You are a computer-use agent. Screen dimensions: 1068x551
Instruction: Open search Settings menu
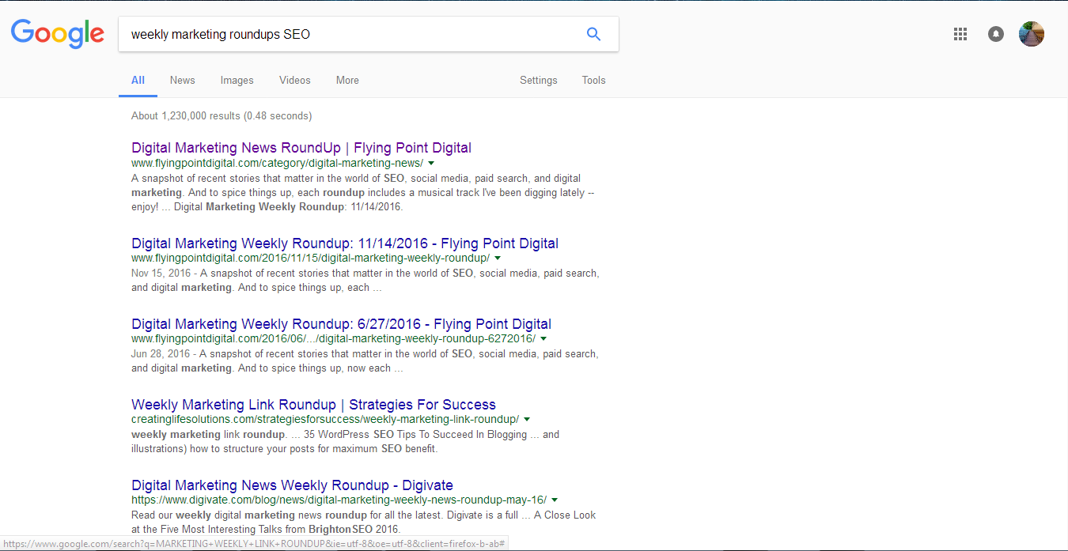(538, 80)
